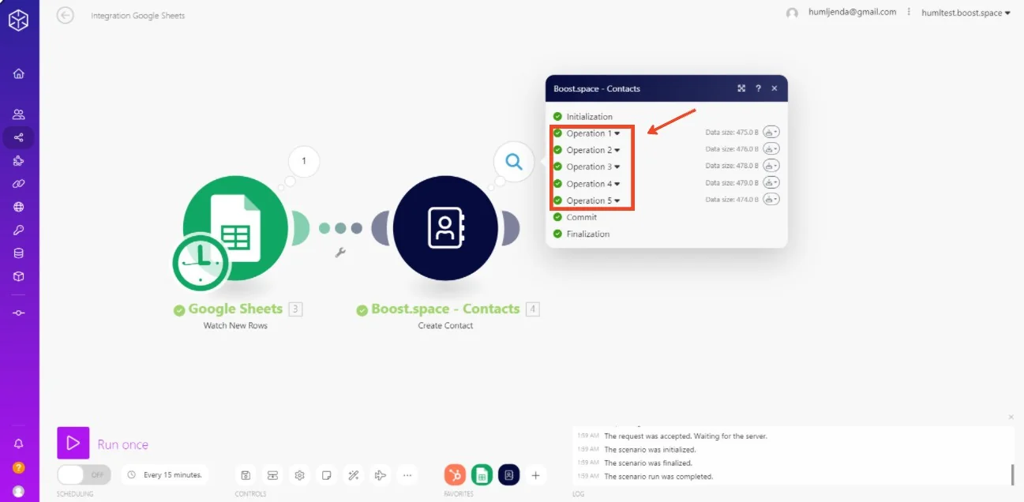Open the magnifier bubble on Contacts module
Viewport: 1024px width, 502px height.
click(x=514, y=162)
